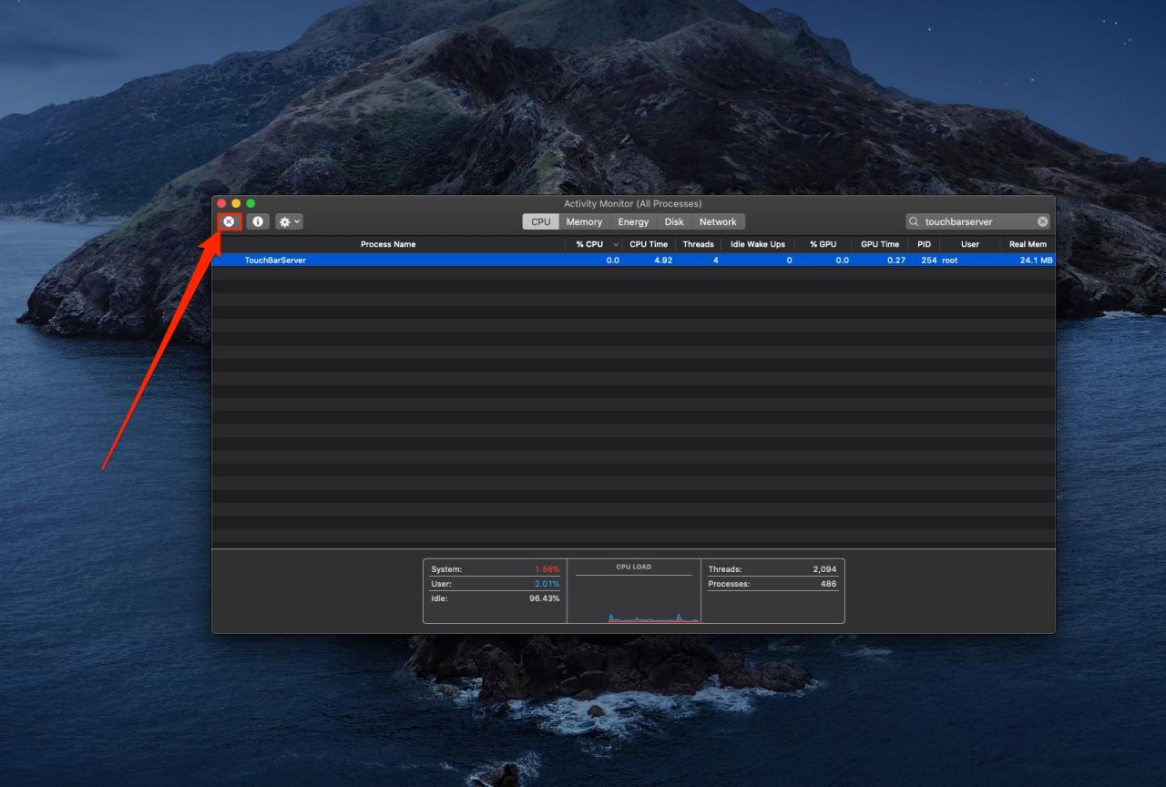Click the CPU LOAD graph
This screenshot has height=787, width=1166.
point(634,591)
